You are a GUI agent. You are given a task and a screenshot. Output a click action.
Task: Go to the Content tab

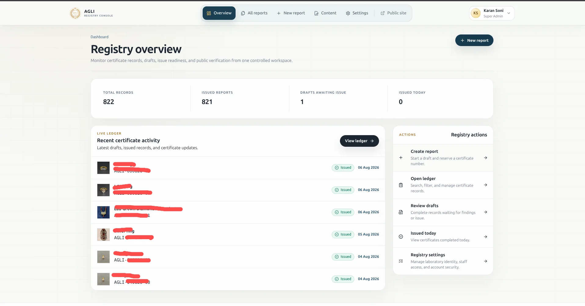(325, 13)
